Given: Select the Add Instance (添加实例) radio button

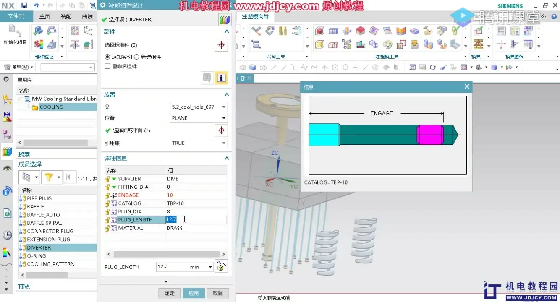Looking at the screenshot, I should click(107, 57).
